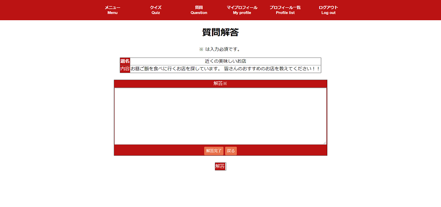Click ログアウト Log out
Screen dimensions: 441x207
329,10
